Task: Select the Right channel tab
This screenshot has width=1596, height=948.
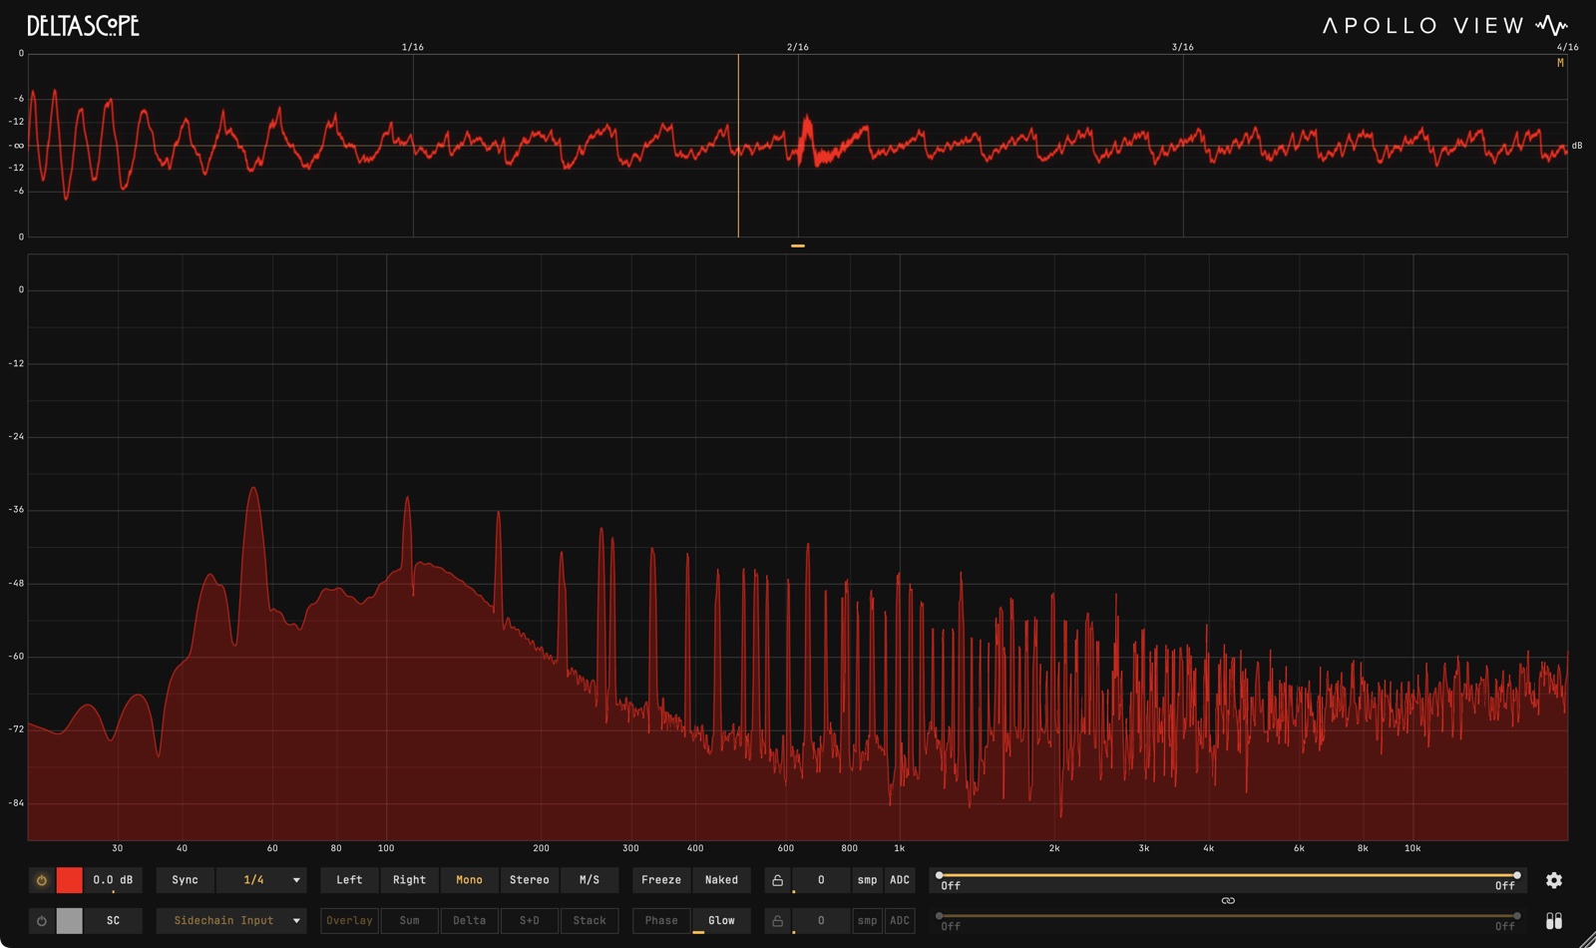Action: [409, 880]
